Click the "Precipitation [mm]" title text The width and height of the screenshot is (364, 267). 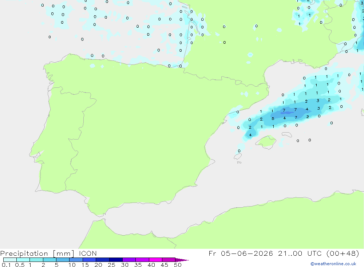(37, 254)
